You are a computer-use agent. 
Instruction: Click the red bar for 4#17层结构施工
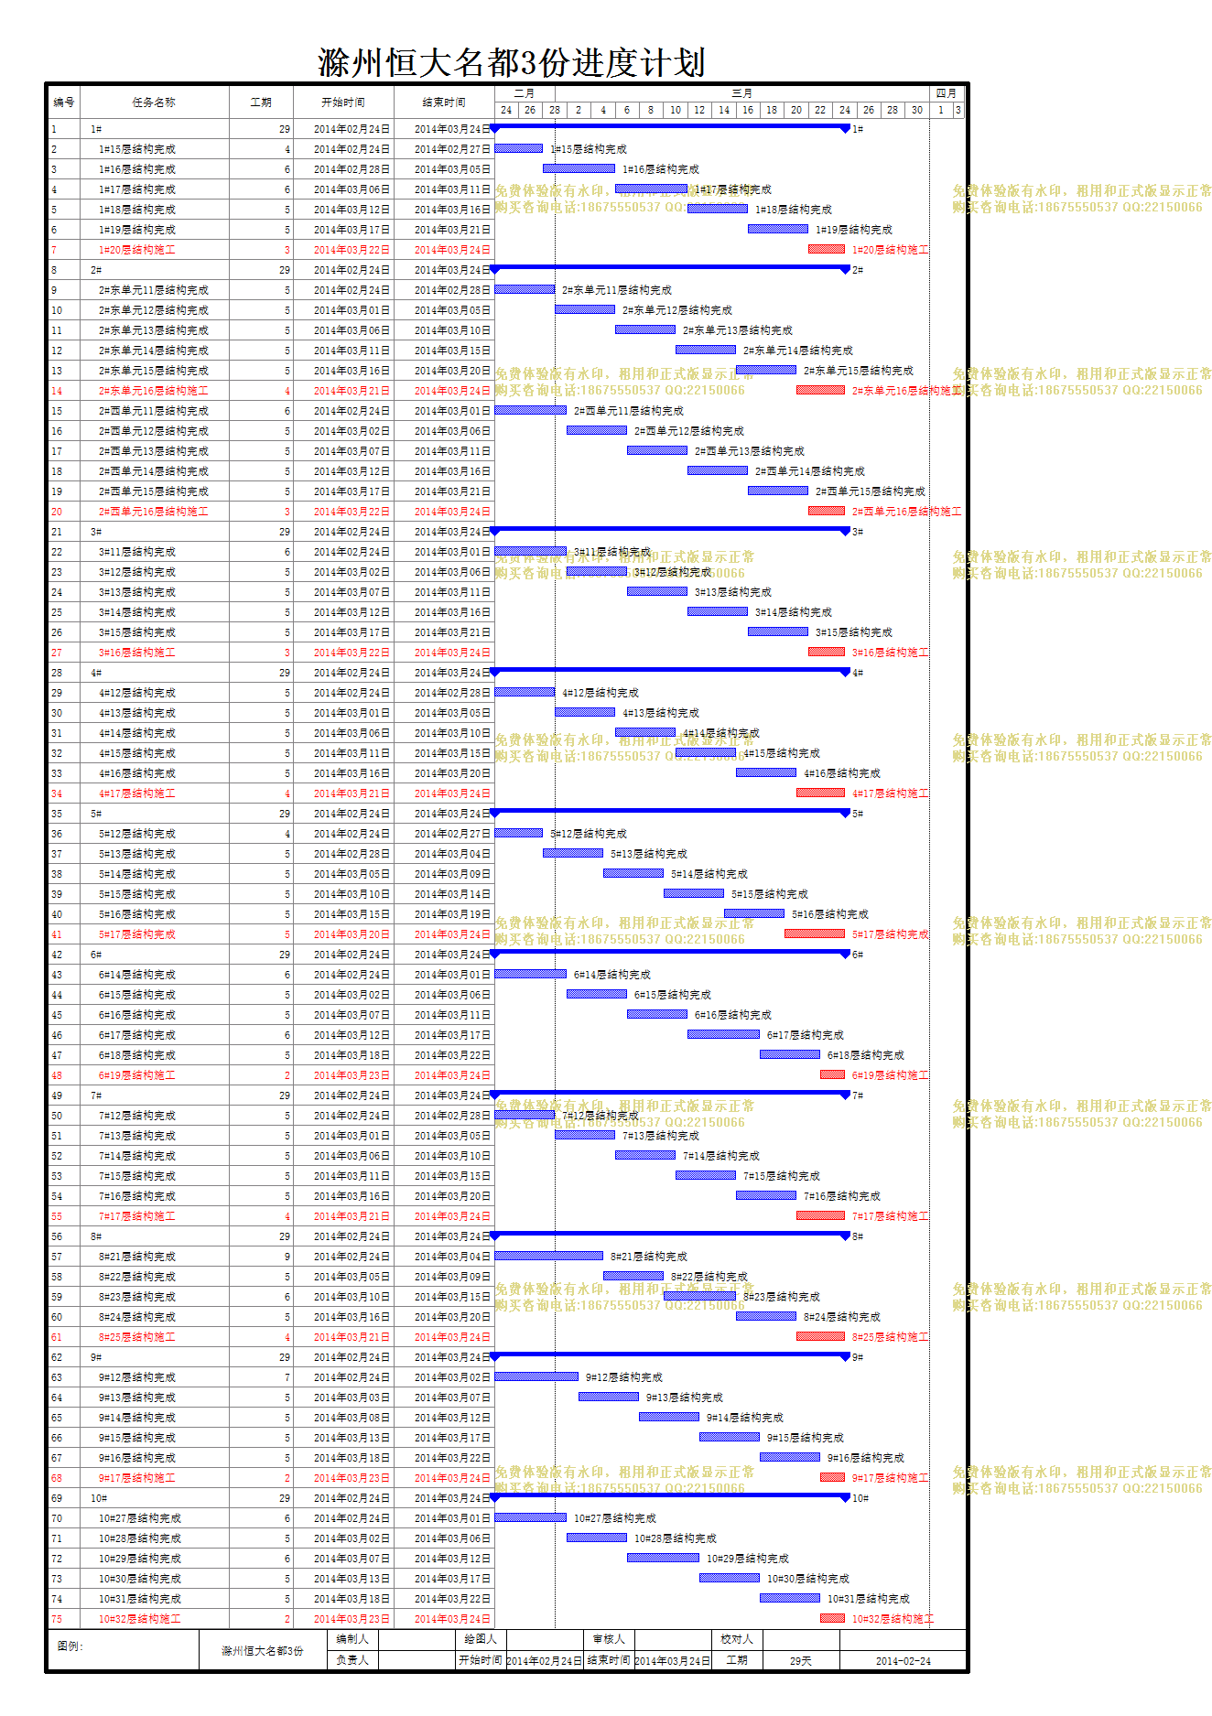click(820, 793)
